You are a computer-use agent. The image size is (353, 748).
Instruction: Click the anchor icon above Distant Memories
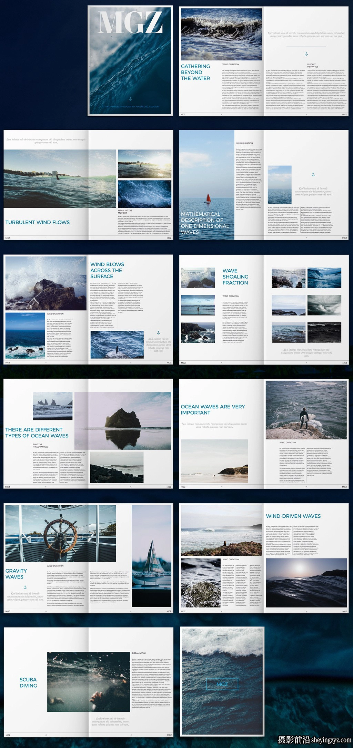pyautogui.click(x=306, y=54)
